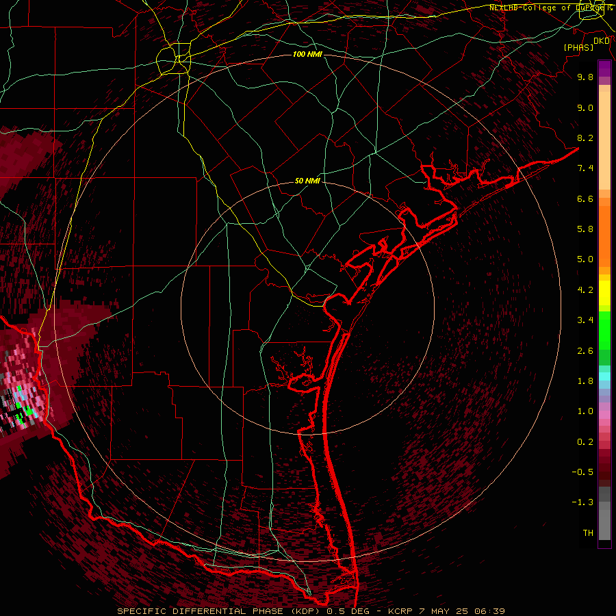
Task: Click the 9.8 value on the color scale
Action: click(585, 77)
